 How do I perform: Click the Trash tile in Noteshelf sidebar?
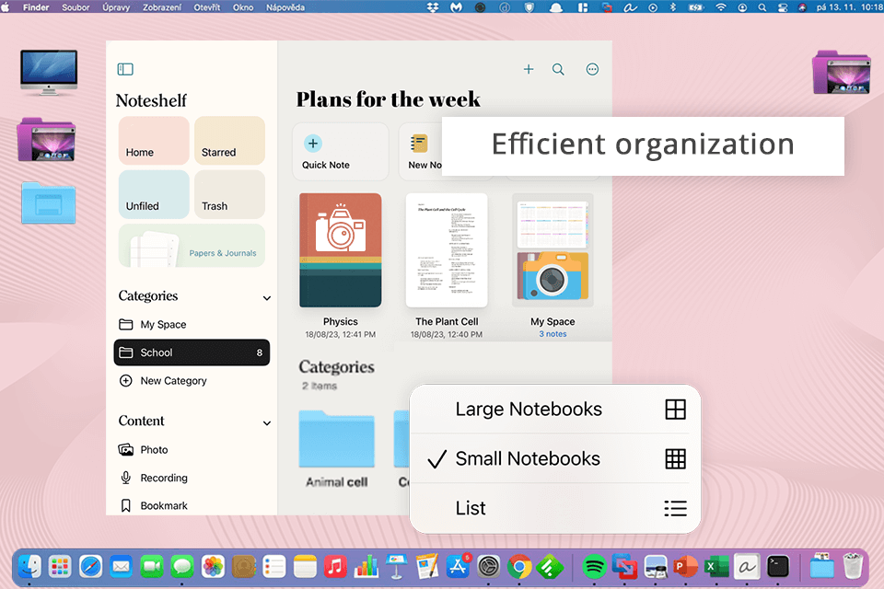click(x=229, y=194)
